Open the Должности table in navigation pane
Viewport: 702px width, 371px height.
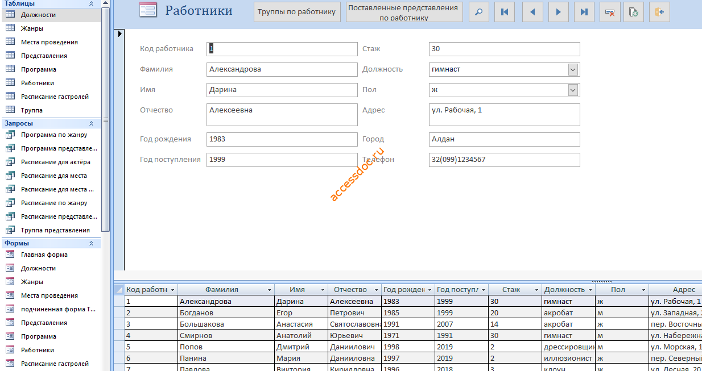tap(51, 15)
